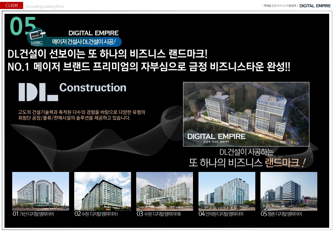Click headline starting 'NO.1 메이저 브랜드 프리미엄'
Screen dimensions: 334x231
149,67
